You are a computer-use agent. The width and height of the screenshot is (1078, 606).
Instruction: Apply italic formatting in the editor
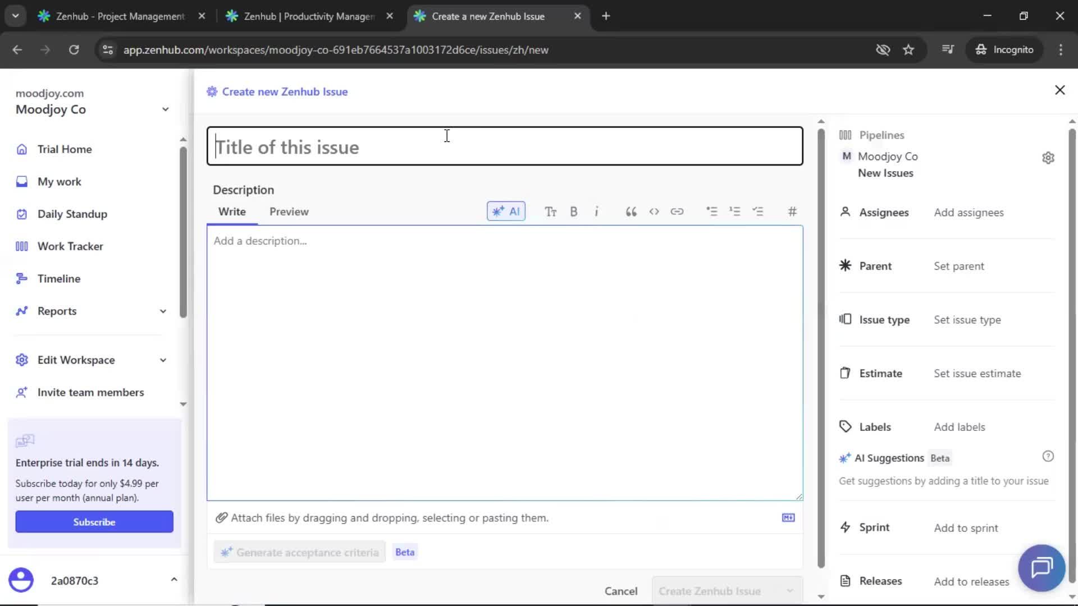point(597,212)
